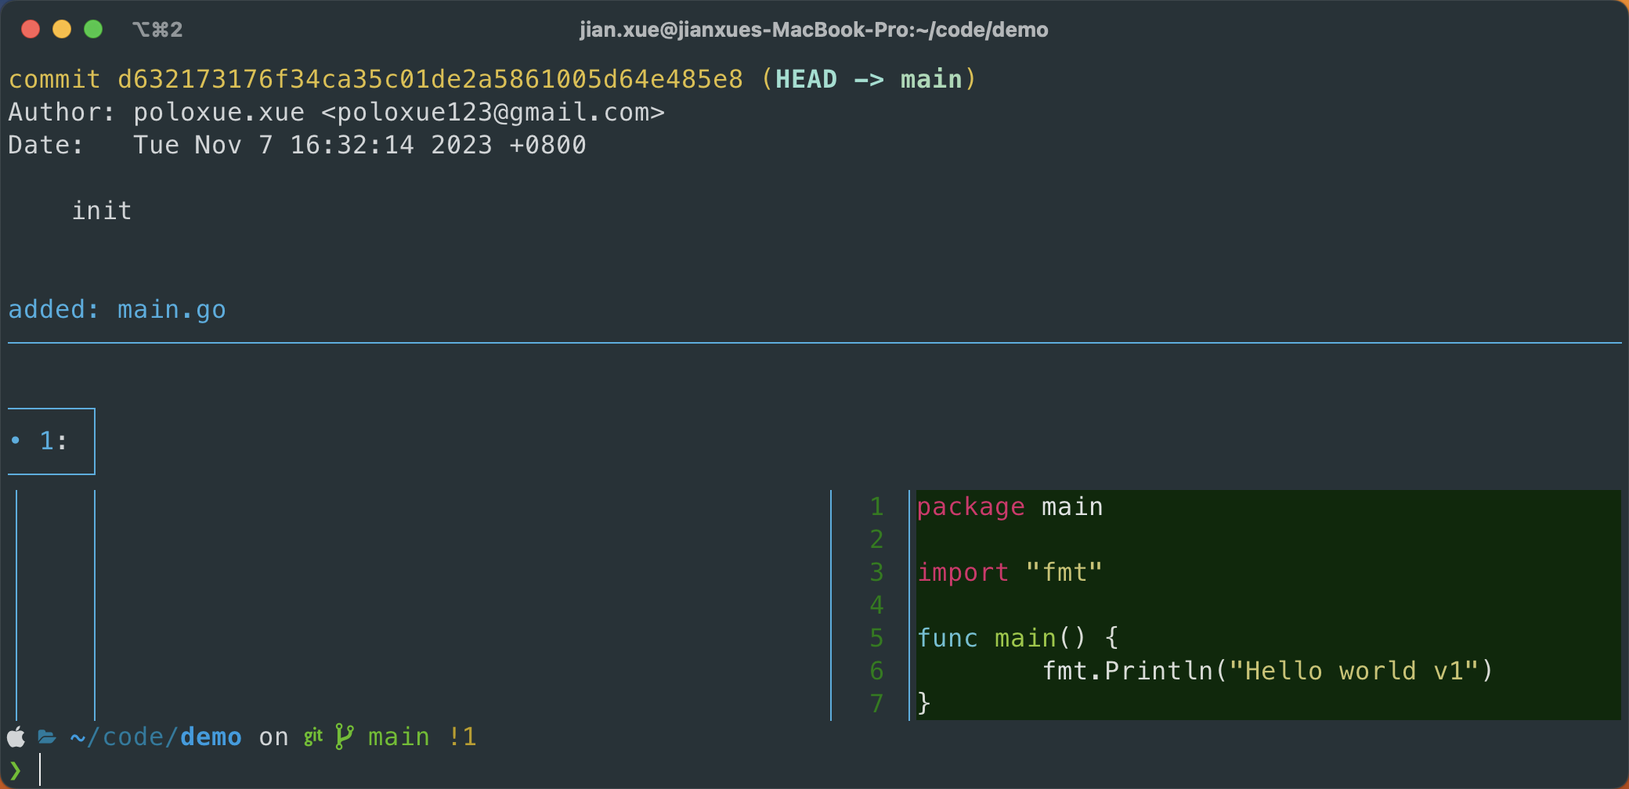This screenshot has height=789, width=1629.
Task: Click the 'func main() {' code line
Action: point(1017,639)
